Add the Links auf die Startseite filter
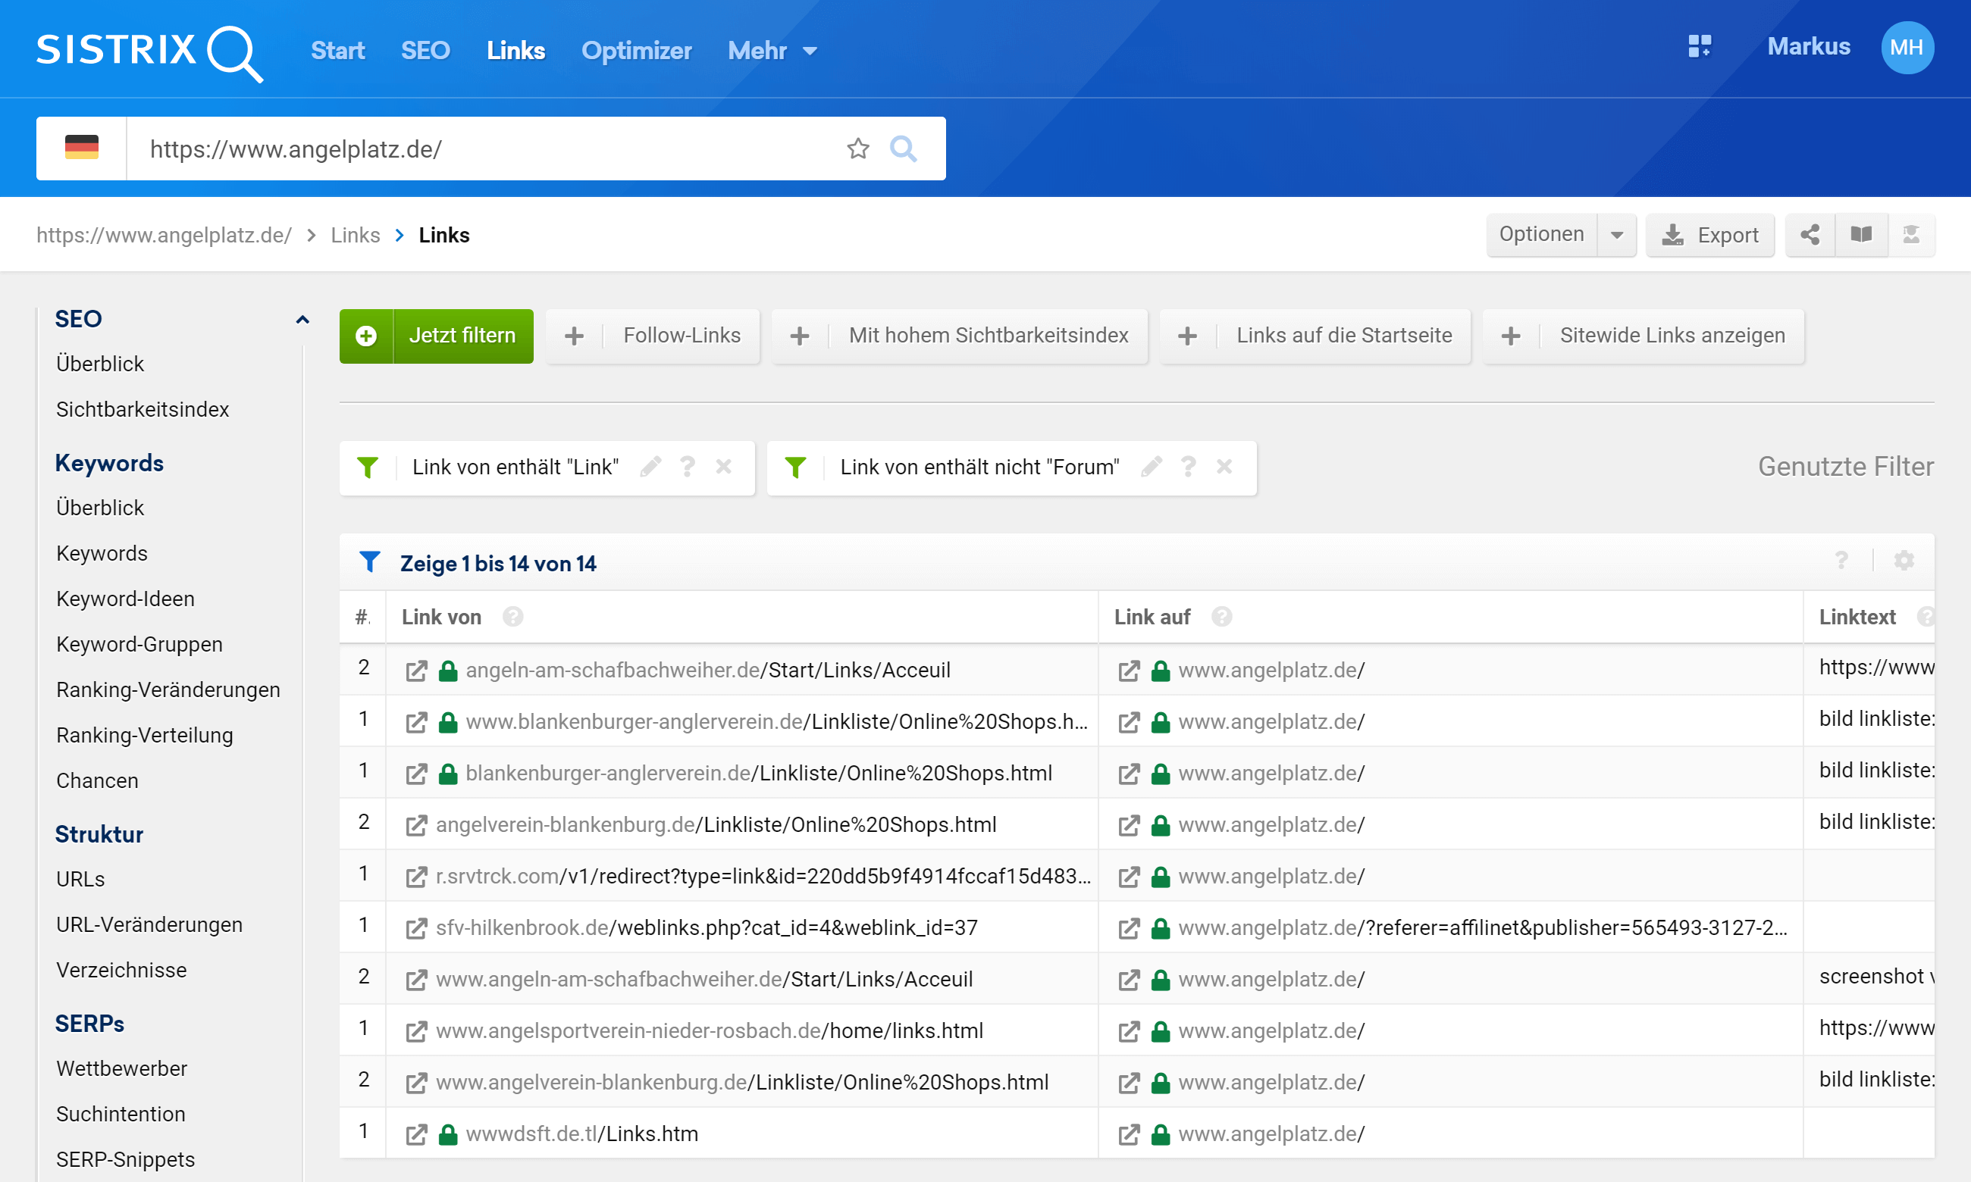 click(x=1315, y=336)
